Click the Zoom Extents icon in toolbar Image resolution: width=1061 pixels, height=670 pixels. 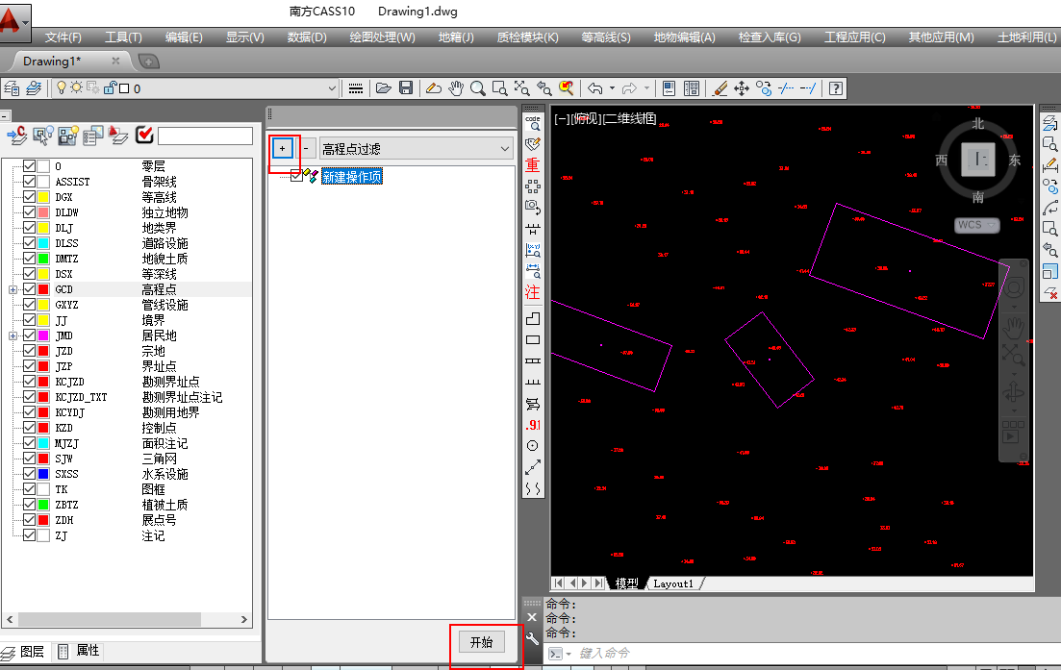(521, 87)
